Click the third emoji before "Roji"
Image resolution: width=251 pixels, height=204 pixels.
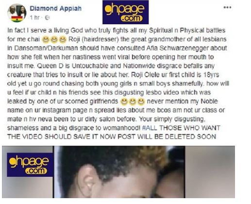pyautogui.click(x=63, y=40)
